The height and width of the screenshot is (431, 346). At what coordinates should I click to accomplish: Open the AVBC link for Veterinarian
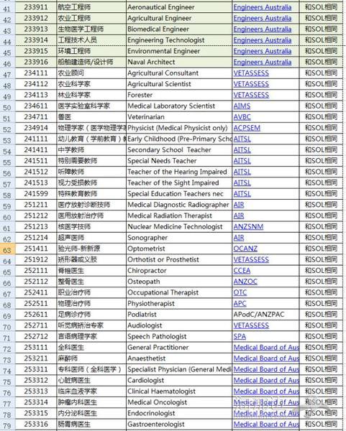click(242, 117)
